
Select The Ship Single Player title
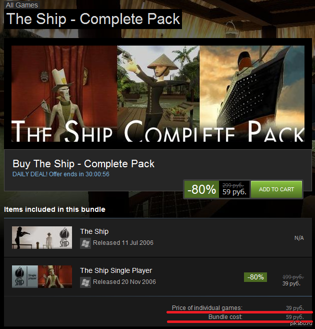click(116, 270)
